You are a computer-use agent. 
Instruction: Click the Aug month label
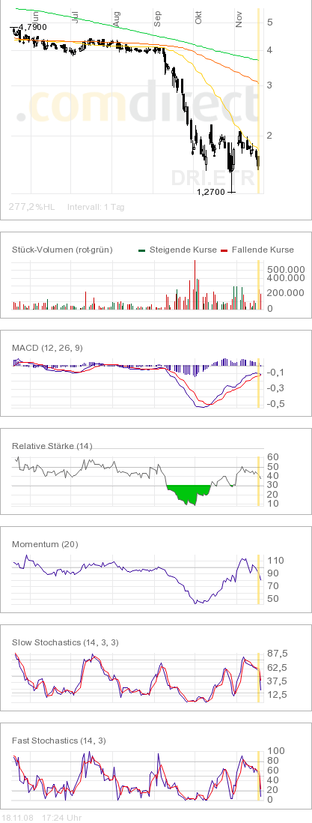tap(117, 19)
